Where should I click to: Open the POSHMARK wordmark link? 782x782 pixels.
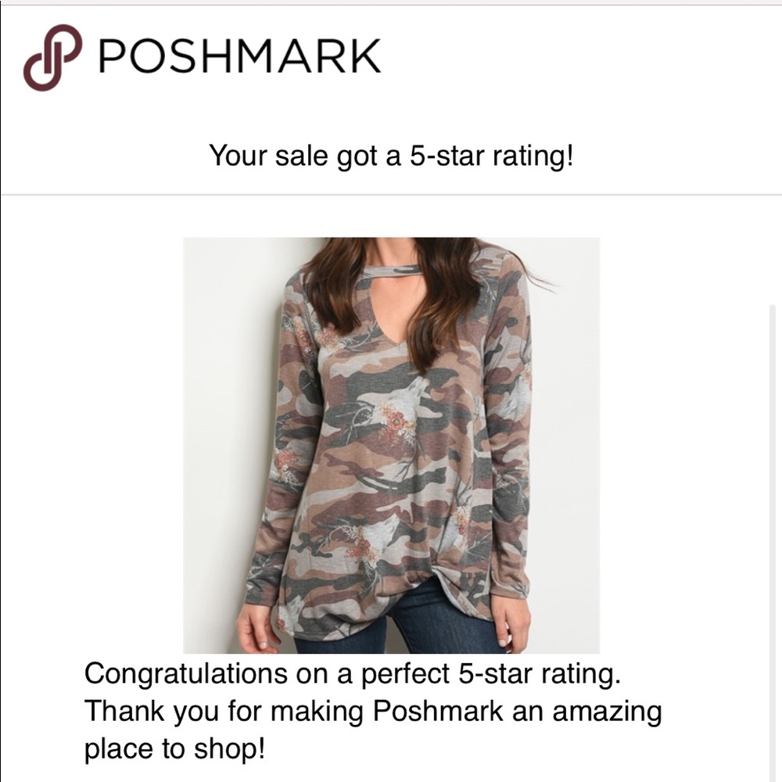point(240,56)
